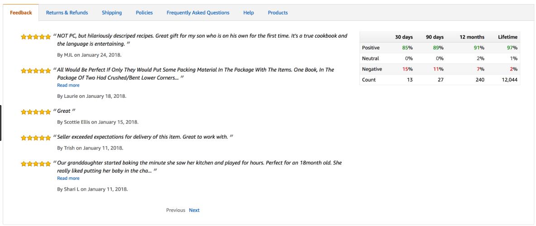Open the Shipping tab
The height and width of the screenshot is (226, 536).
click(x=112, y=13)
